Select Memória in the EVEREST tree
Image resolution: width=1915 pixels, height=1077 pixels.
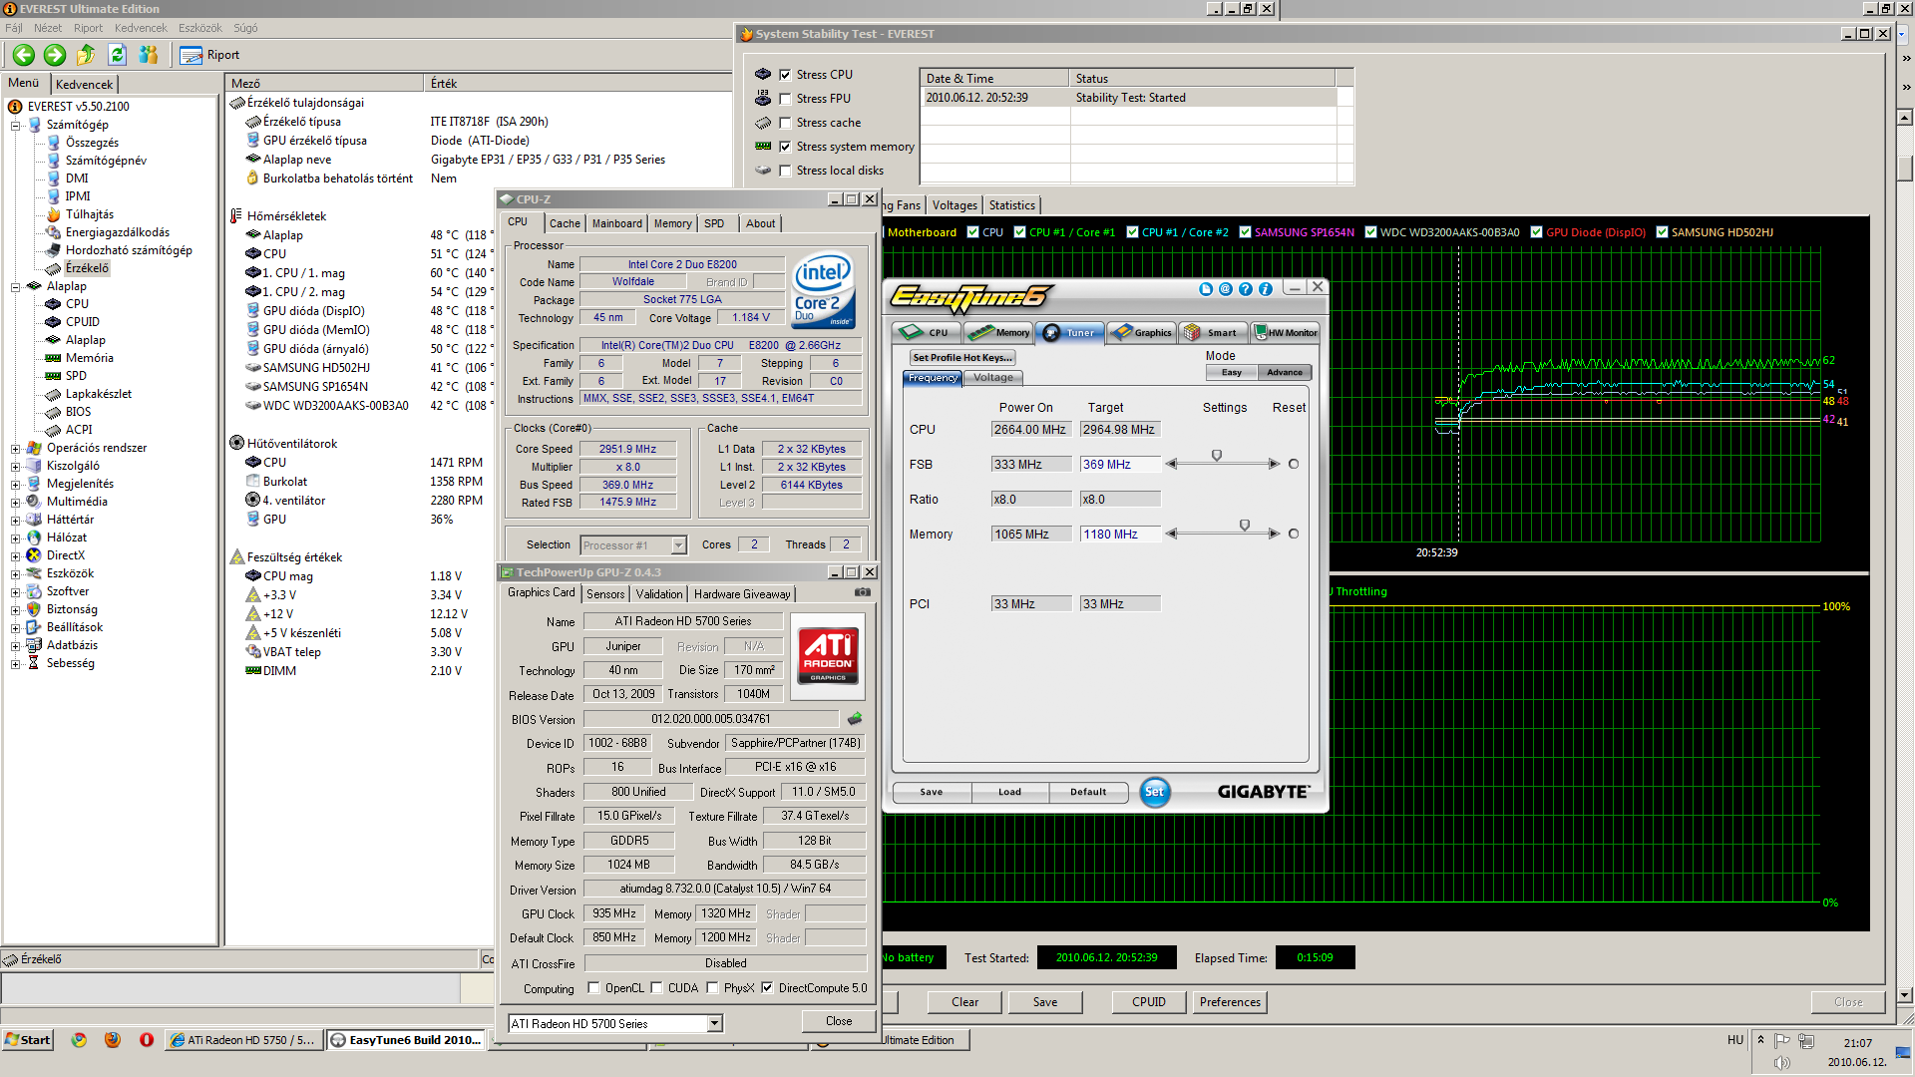(90, 358)
